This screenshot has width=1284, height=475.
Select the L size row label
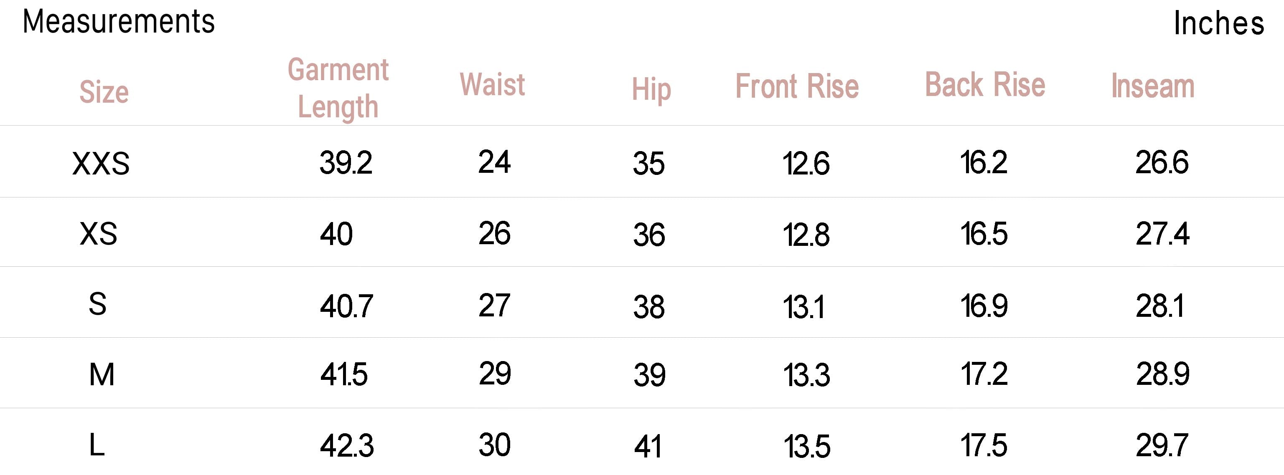pos(97,445)
